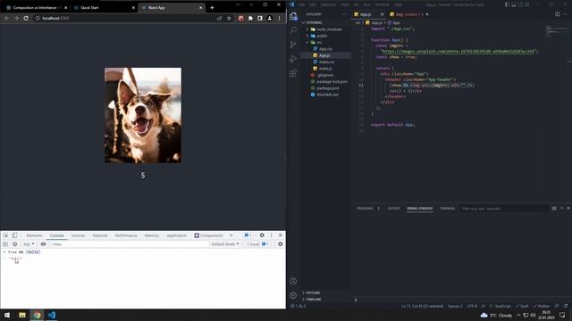Click the console Filter input field
This screenshot has width=572, height=321.
(129, 244)
